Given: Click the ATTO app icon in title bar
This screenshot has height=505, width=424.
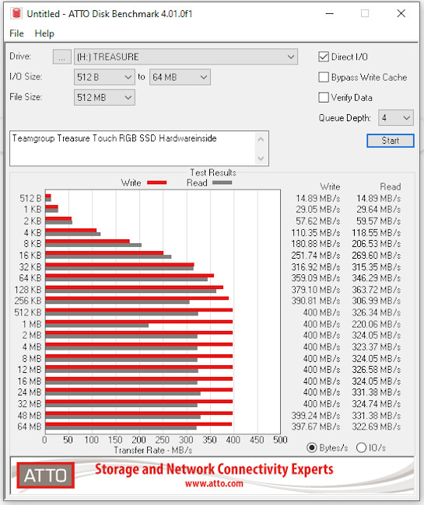Looking at the screenshot, I should point(16,13).
